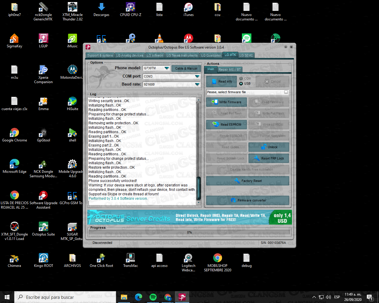This screenshot has height=303, width=379.
Task: Launch the HiSuite shortcut
Action: click(72, 104)
